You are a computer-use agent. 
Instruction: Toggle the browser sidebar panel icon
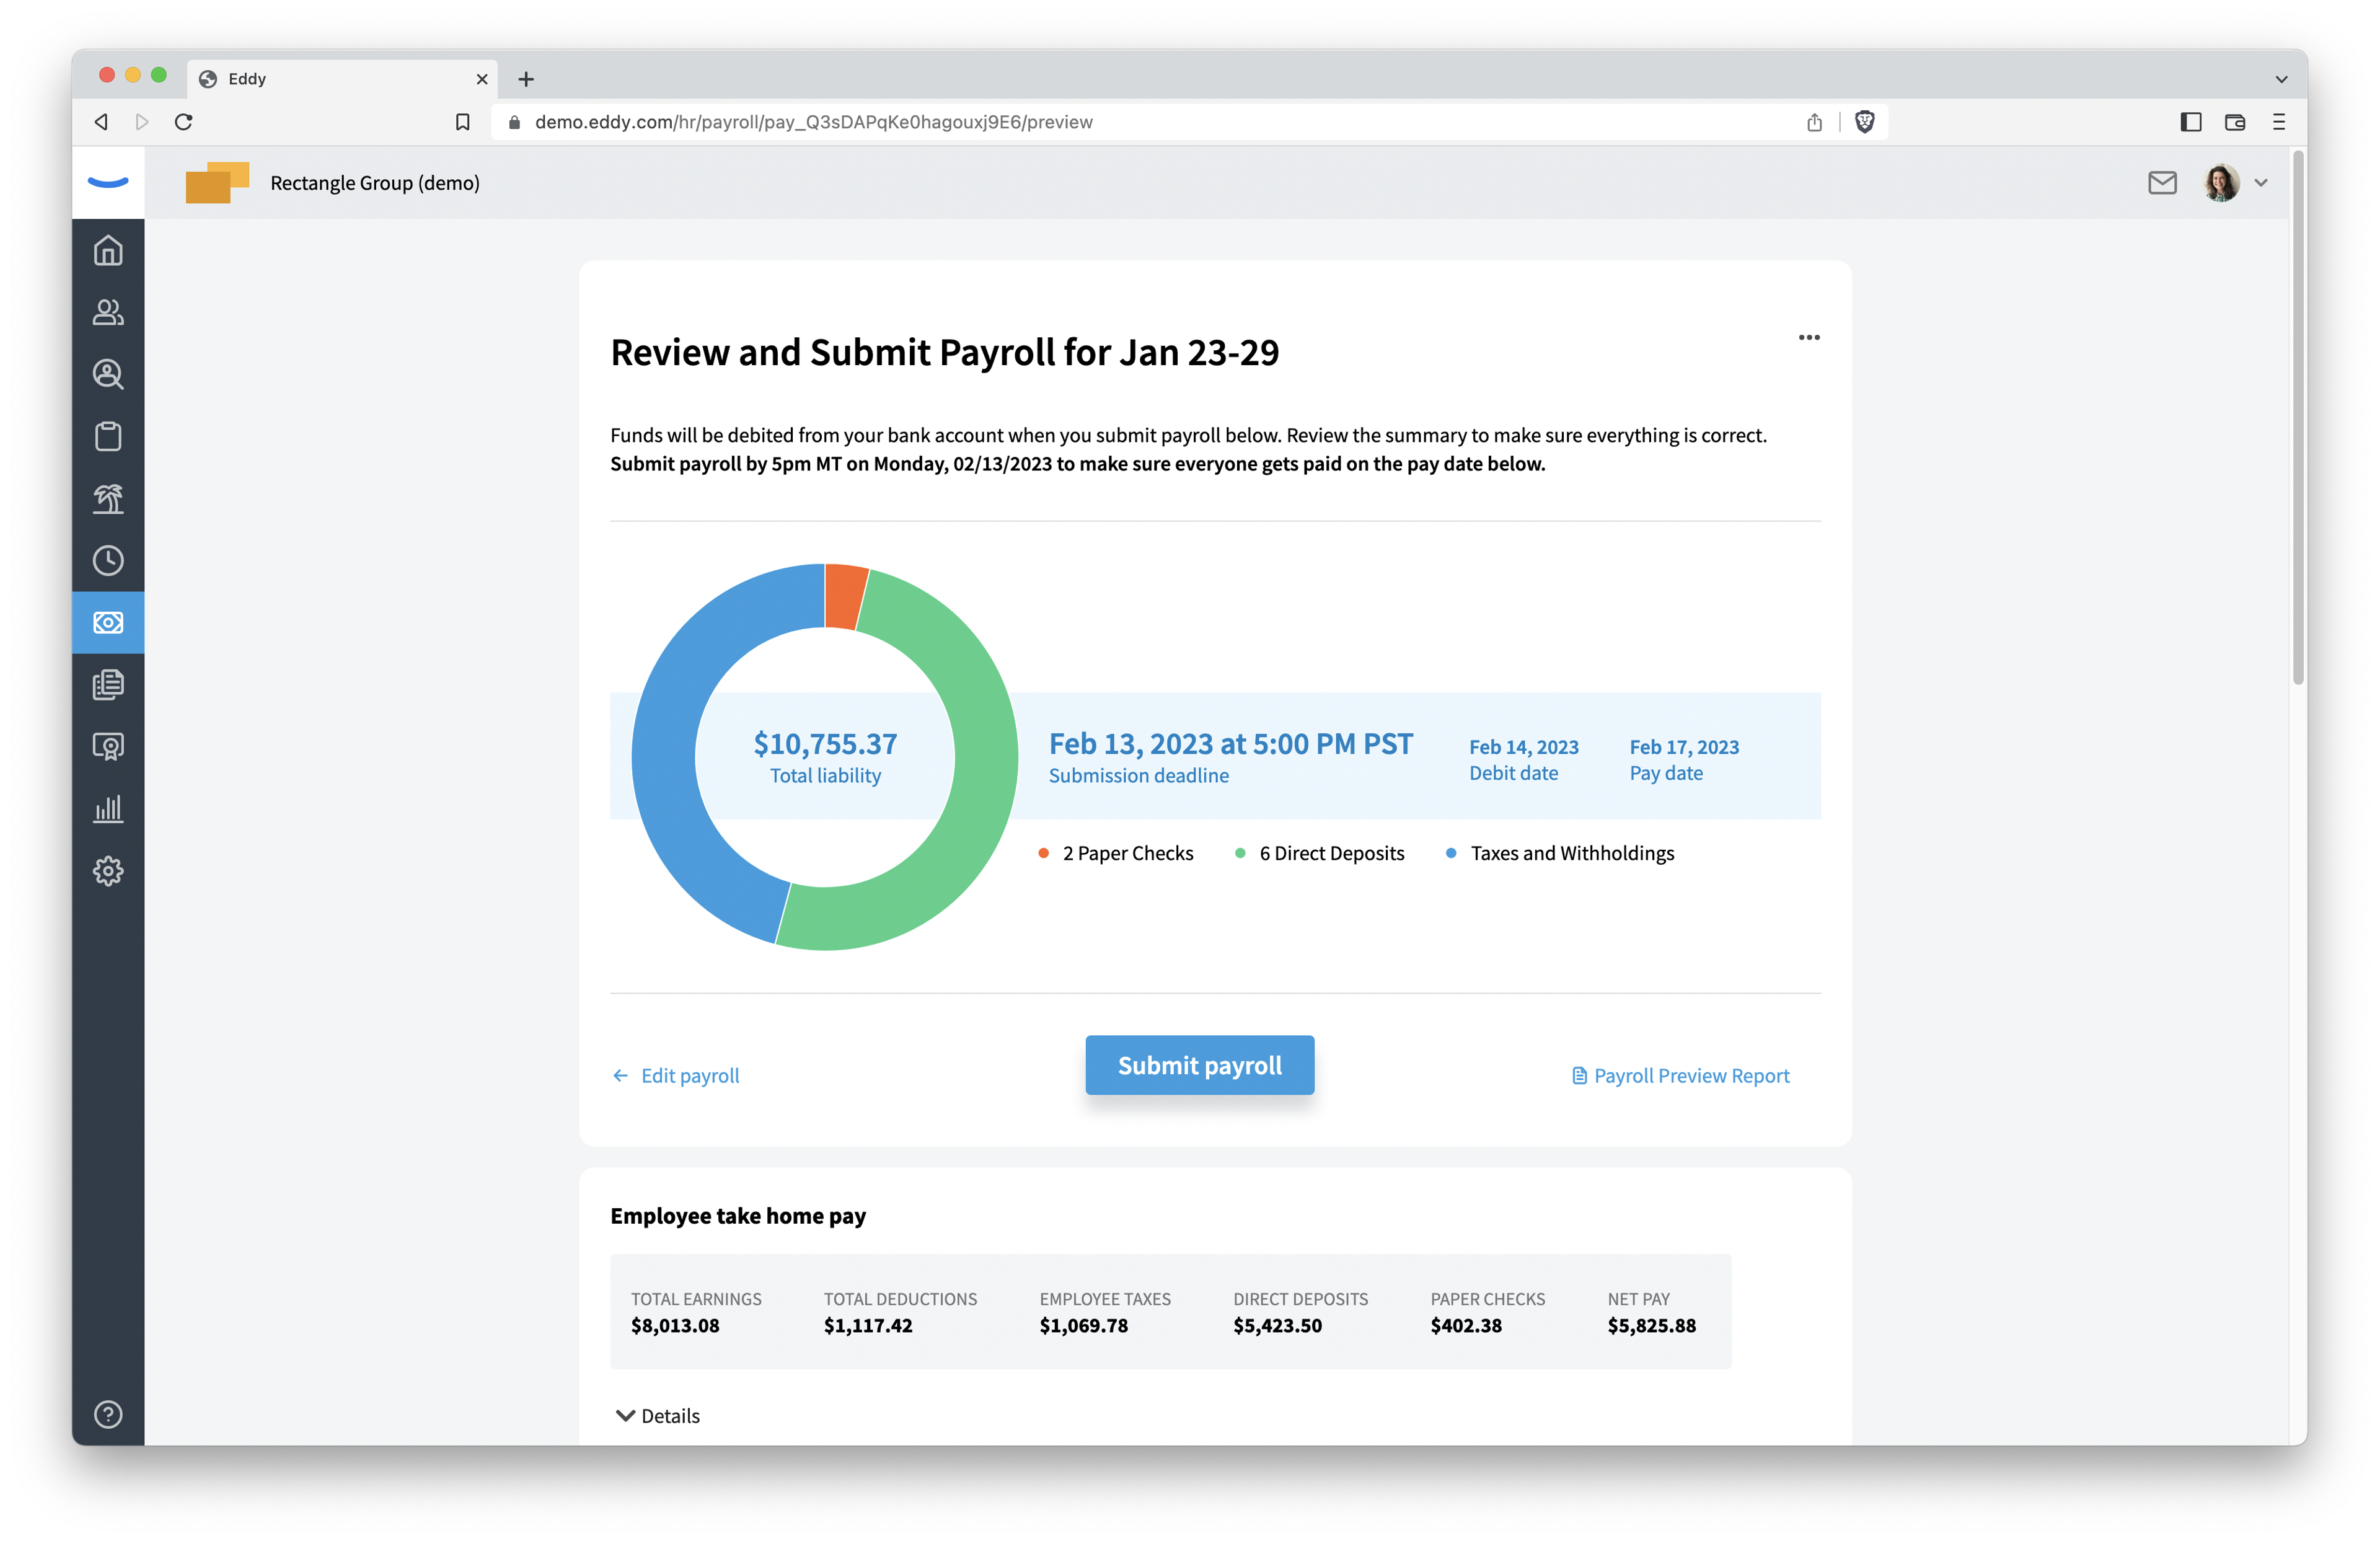tap(2191, 122)
